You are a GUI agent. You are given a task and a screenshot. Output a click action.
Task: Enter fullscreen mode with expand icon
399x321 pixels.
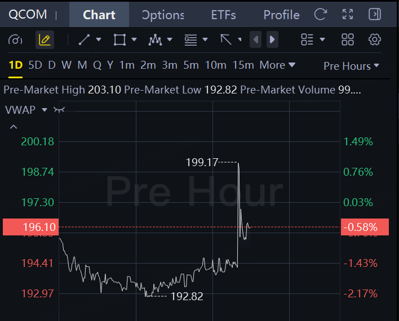(x=348, y=14)
